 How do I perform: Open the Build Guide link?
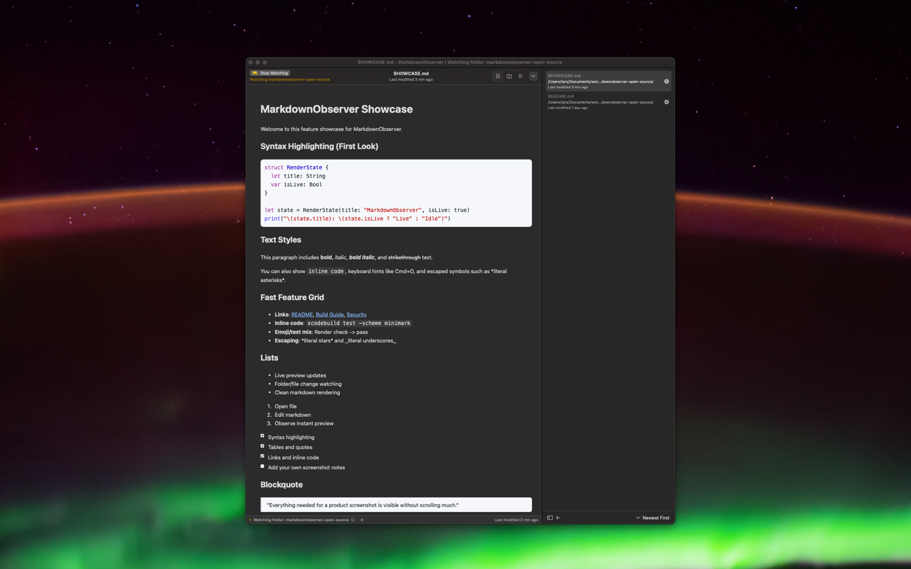329,314
